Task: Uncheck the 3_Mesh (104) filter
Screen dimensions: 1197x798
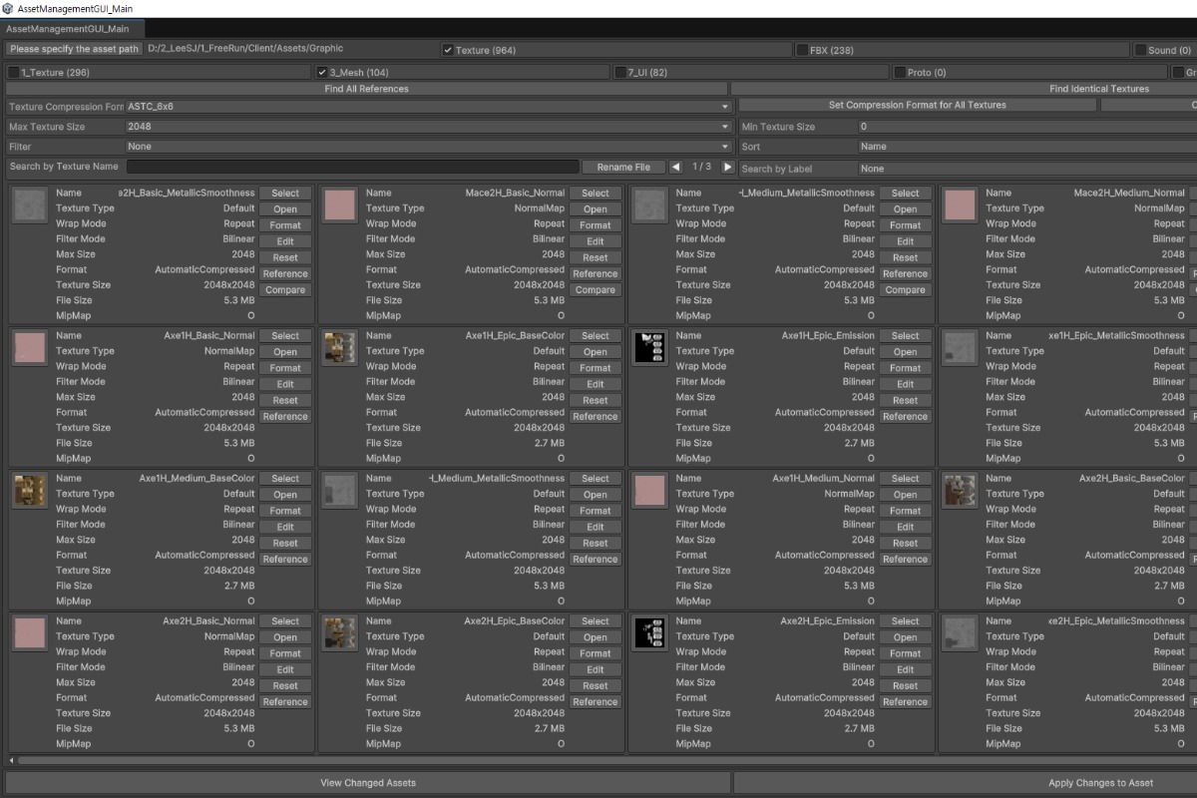Action: coord(321,71)
